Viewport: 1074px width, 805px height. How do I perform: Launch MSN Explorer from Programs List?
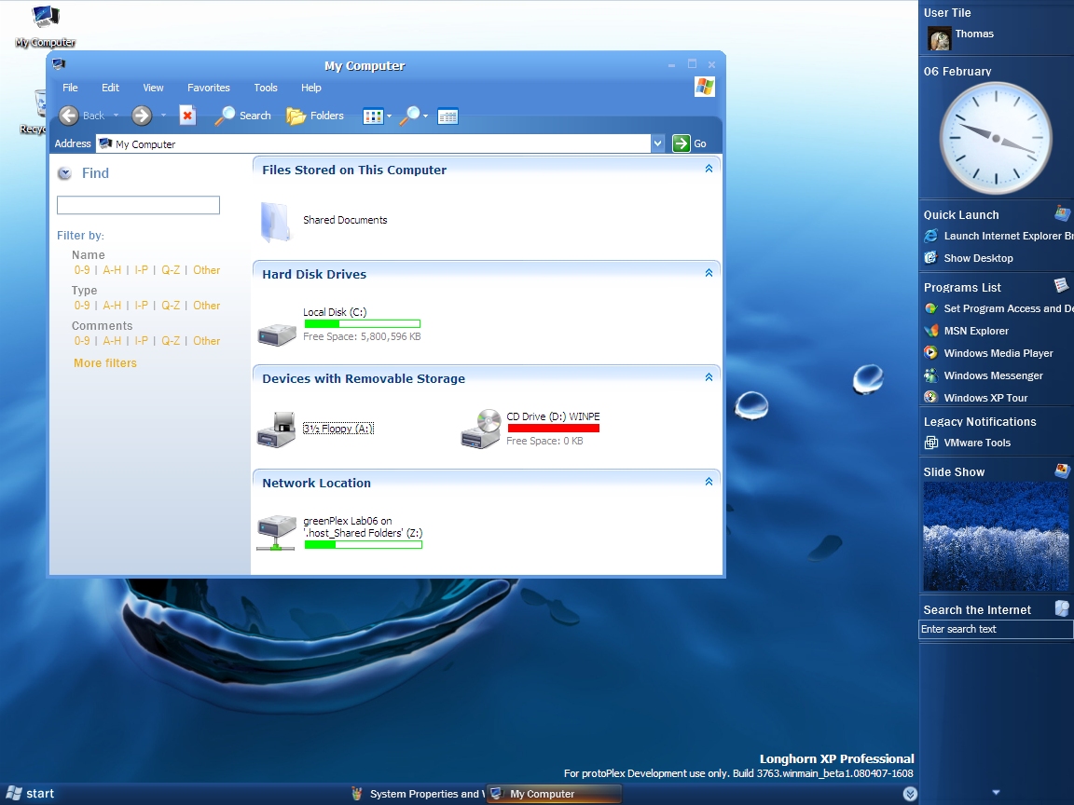pyautogui.click(x=967, y=332)
